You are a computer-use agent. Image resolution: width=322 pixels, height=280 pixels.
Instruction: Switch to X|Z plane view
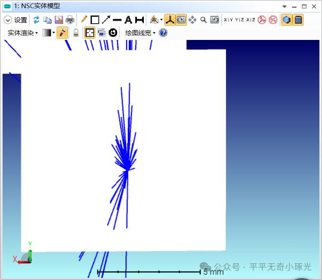pyautogui.click(x=251, y=20)
